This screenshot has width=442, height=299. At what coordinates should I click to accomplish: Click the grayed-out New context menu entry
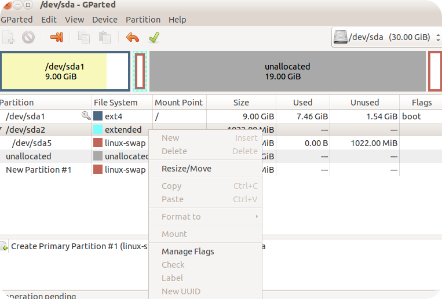point(205,138)
